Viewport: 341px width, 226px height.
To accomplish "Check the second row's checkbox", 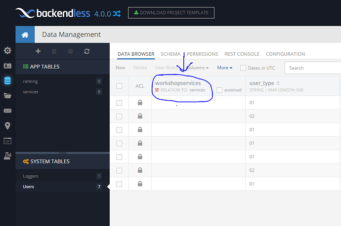I will (x=119, y=116).
